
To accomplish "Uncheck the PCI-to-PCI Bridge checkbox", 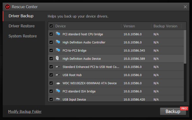I will point(51,50).
